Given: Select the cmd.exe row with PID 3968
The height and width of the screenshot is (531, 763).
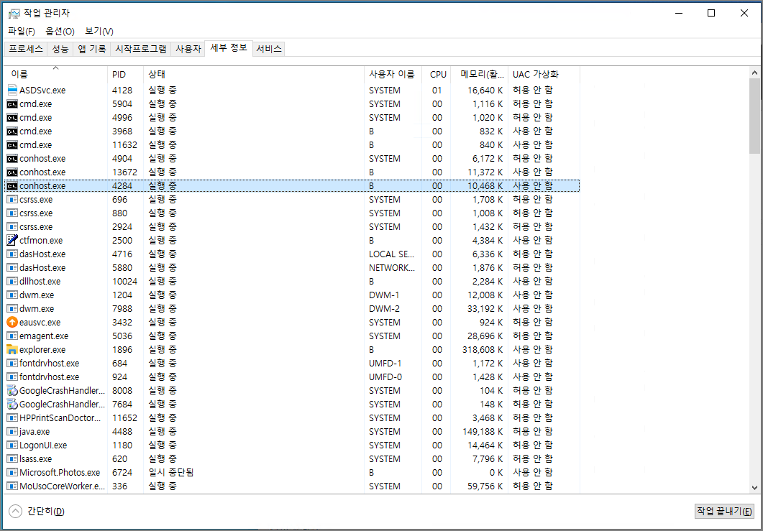Looking at the screenshot, I should click(x=292, y=131).
